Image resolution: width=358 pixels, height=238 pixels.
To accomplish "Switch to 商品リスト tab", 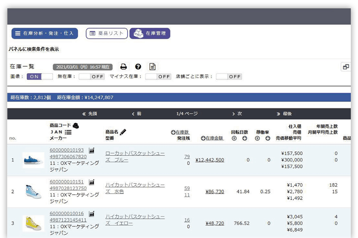I will tap(107, 33).
